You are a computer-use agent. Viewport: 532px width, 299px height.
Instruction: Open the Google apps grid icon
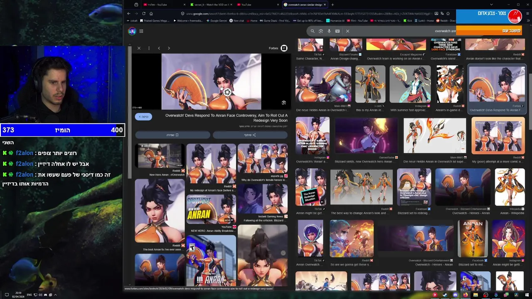(x=141, y=31)
